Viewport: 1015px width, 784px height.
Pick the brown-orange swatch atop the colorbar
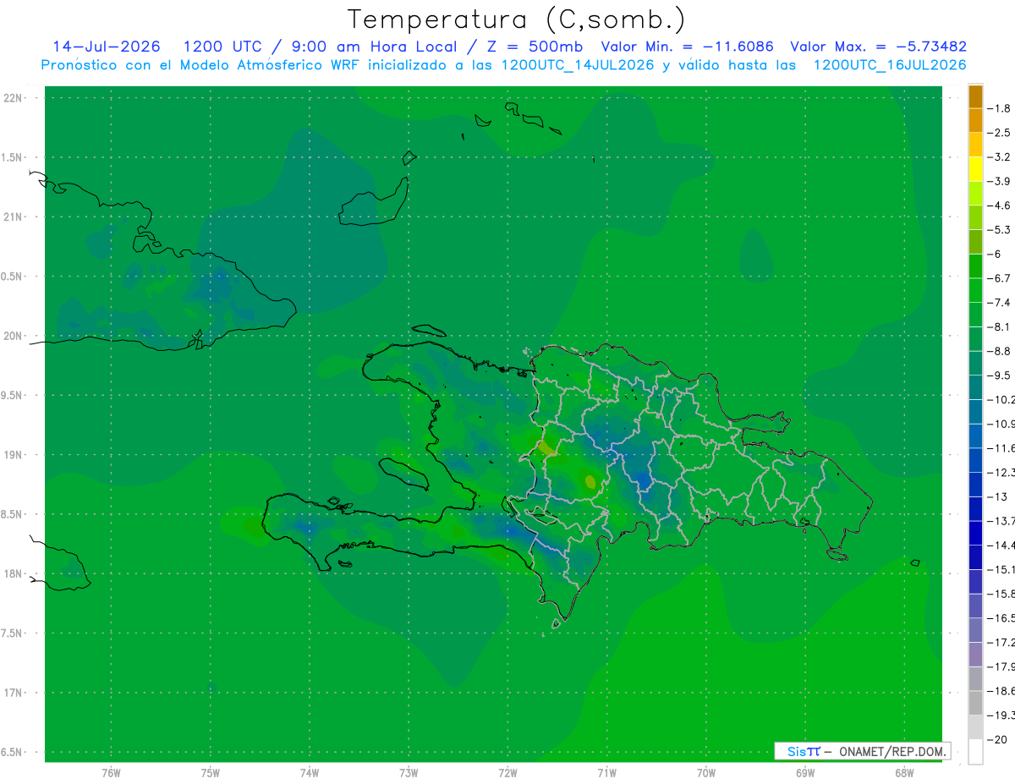(x=975, y=96)
